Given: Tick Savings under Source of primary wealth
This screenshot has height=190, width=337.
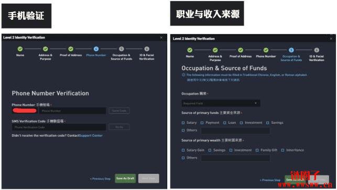Looking at the screenshot, I should [x=210, y=150].
